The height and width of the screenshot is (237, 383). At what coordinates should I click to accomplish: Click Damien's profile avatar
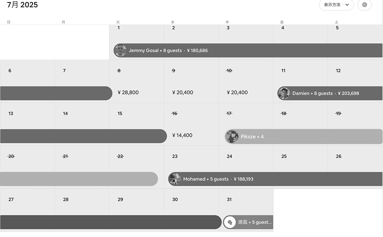[x=284, y=93]
